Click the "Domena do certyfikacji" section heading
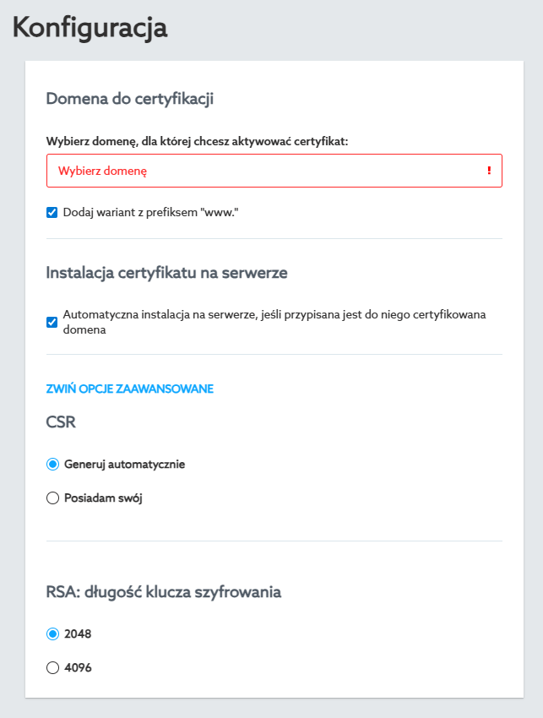The image size is (543, 718). (x=129, y=99)
